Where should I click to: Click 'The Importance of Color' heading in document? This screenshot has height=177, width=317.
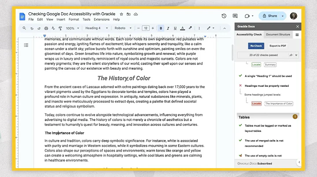point(64,133)
